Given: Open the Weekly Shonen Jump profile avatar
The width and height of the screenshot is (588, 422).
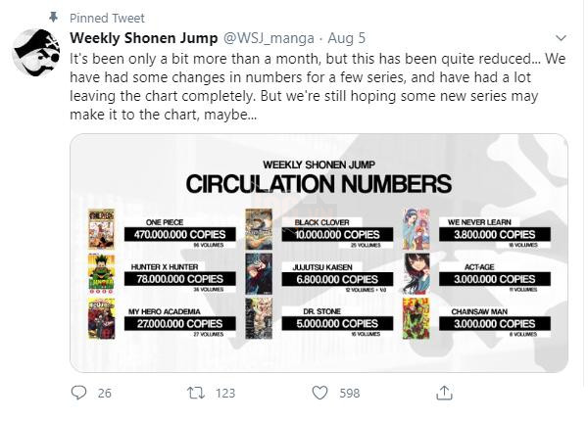Looking at the screenshot, I should (x=36, y=53).
